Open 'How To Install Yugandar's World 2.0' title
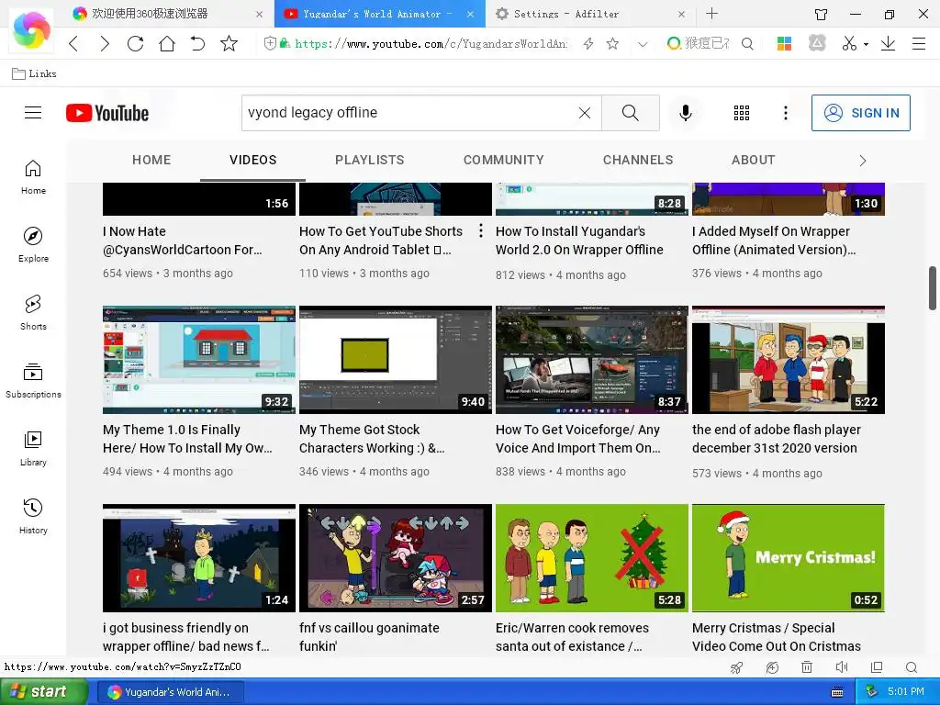Screen dimensions: 940x705 pyautogui.click(x=579, y=241)
